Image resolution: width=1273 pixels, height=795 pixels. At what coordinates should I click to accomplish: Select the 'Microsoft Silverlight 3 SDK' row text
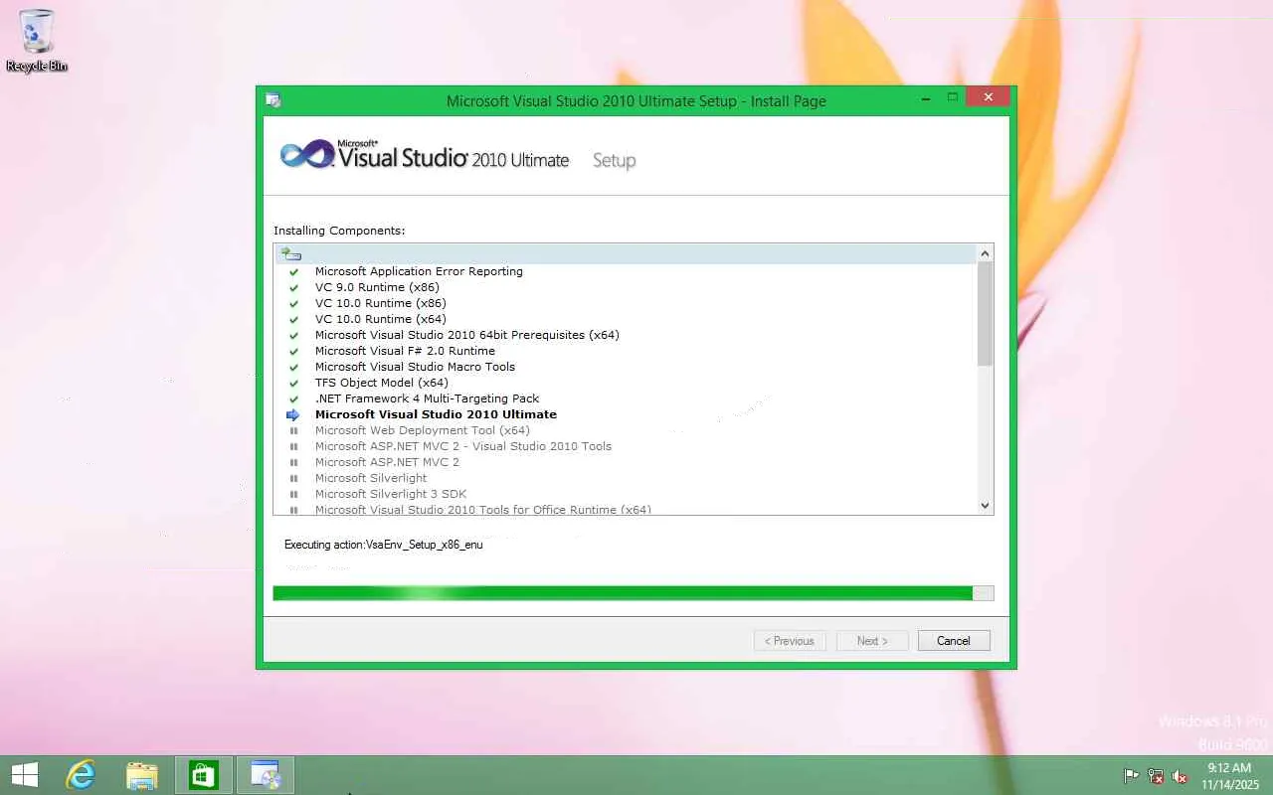pyautogui.click(x=391, y=494)
